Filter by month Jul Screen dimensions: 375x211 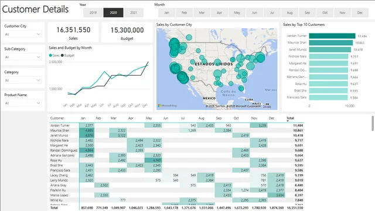272,13
